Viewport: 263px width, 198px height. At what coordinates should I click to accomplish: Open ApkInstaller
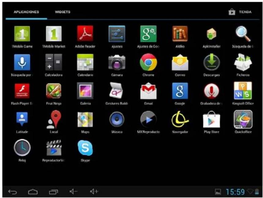coord(212,34)
